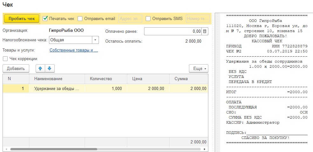Tick the Чек коррекции checkbox
Viewport: 313px width, 152px height.
coord(5,59)
